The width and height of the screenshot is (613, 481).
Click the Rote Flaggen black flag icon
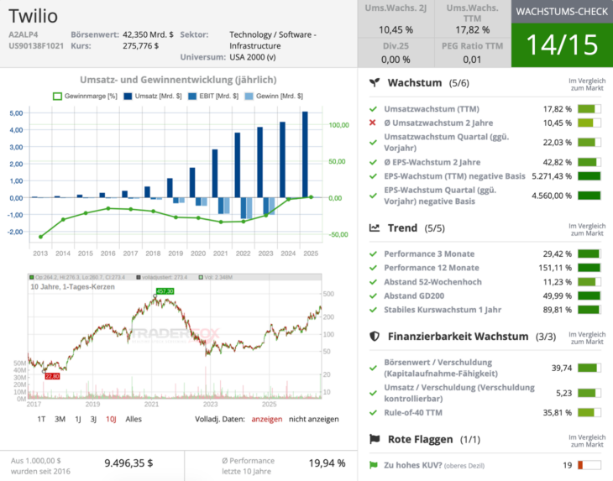tap(375, 439)
